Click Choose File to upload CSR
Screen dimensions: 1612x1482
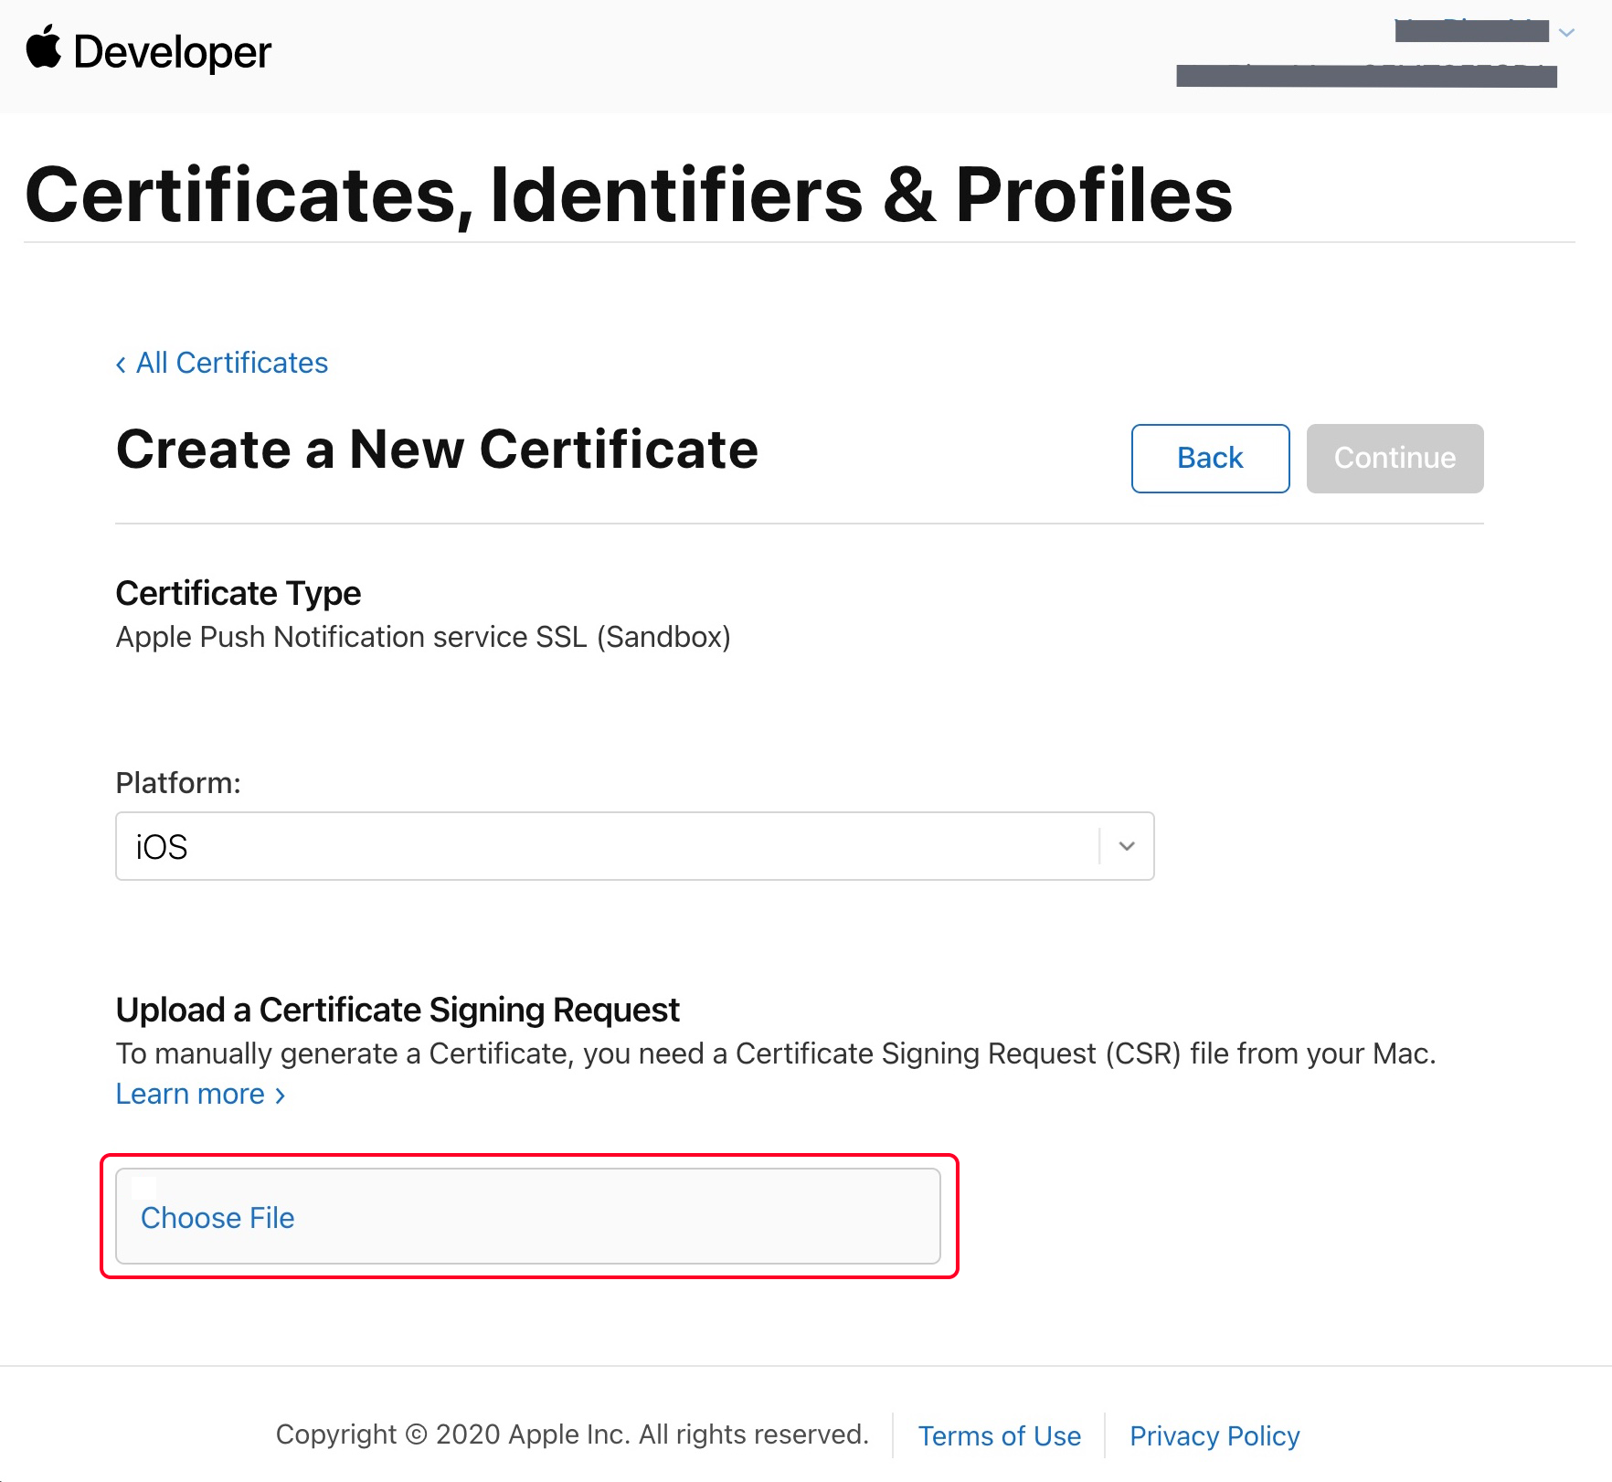pyautogui.click(x=217, y=1217)
